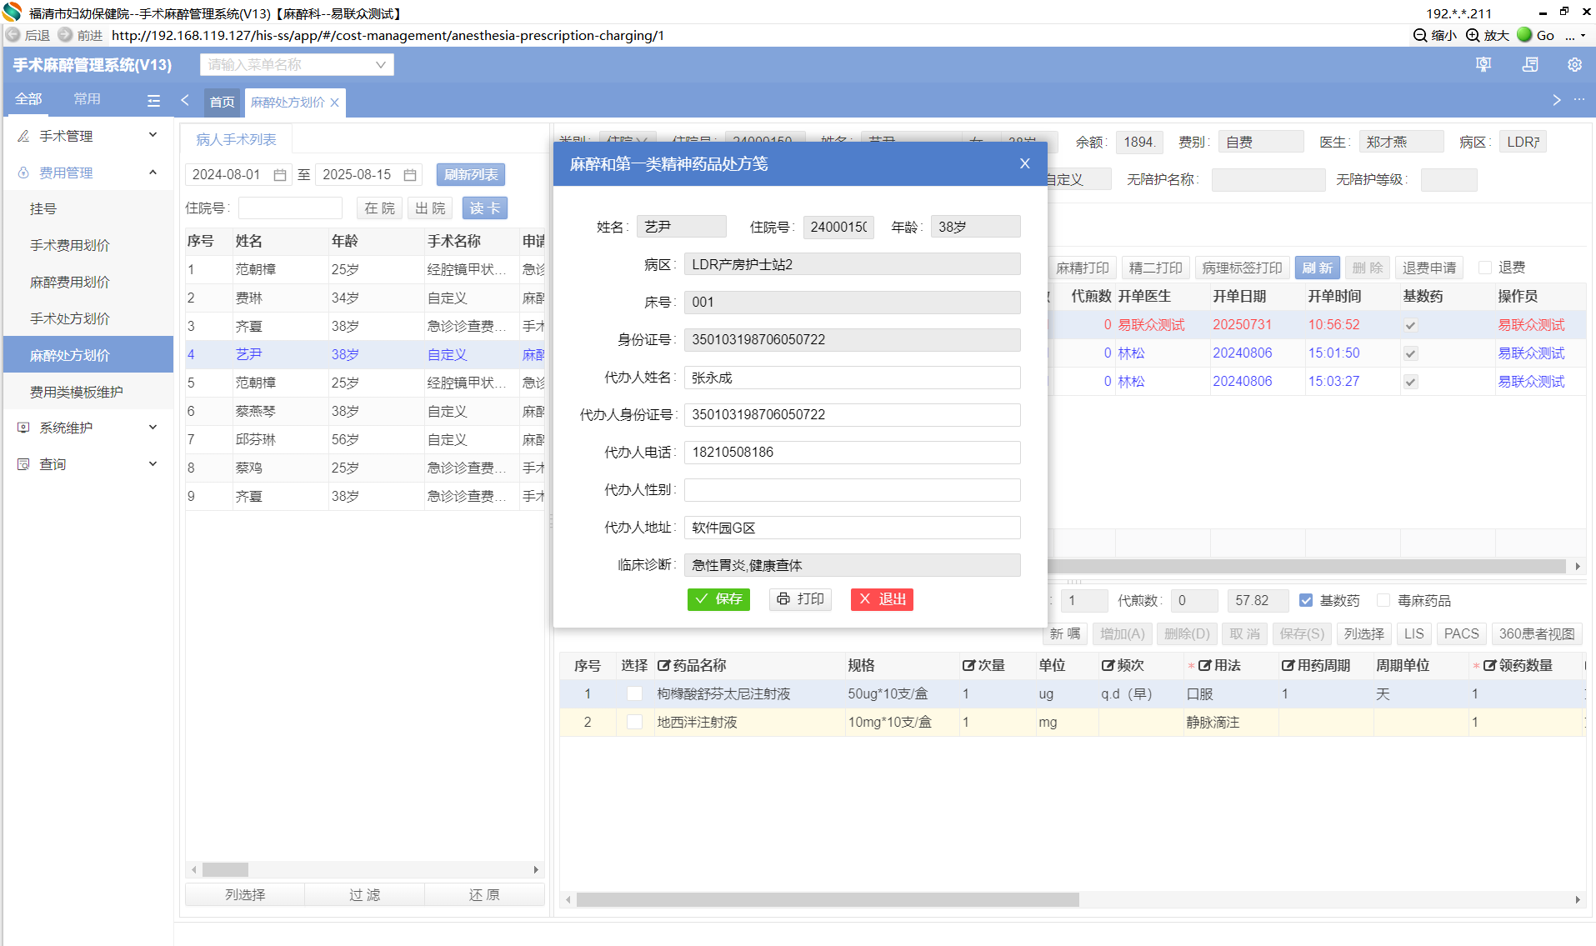
Task: Toggle the sidebar collapse hamburger icon
Action: click(x=153, y=101)
